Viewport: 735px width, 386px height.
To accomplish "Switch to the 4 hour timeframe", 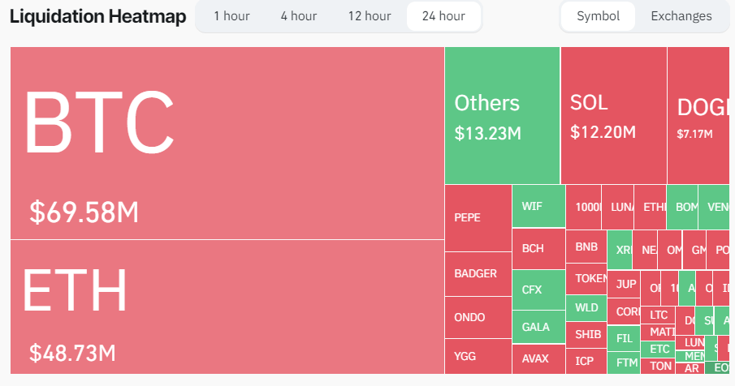I will (299, 16).
